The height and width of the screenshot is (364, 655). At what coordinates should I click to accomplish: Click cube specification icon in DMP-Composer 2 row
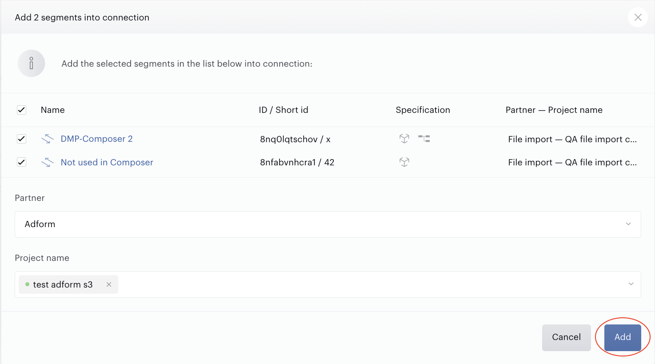tap(404, 139)
